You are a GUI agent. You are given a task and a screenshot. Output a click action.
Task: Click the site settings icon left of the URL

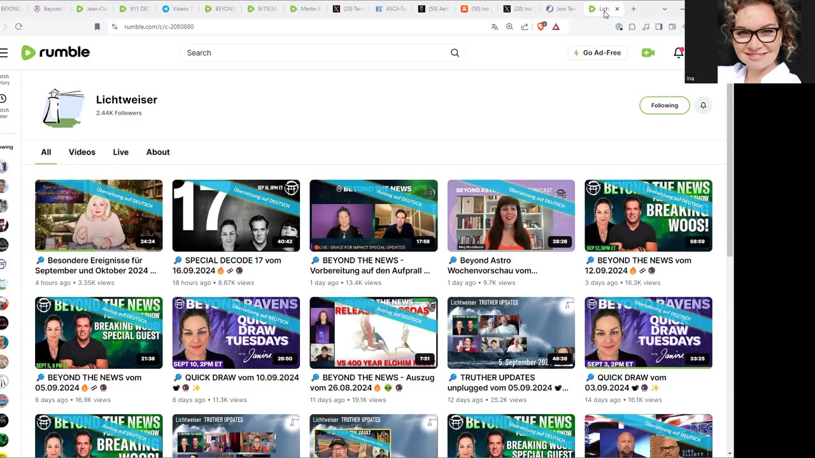[x=115, y=27]
